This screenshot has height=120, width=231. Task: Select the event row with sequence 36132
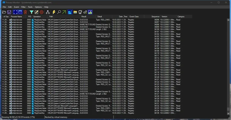pyautogui.click(x=97, y=106)
